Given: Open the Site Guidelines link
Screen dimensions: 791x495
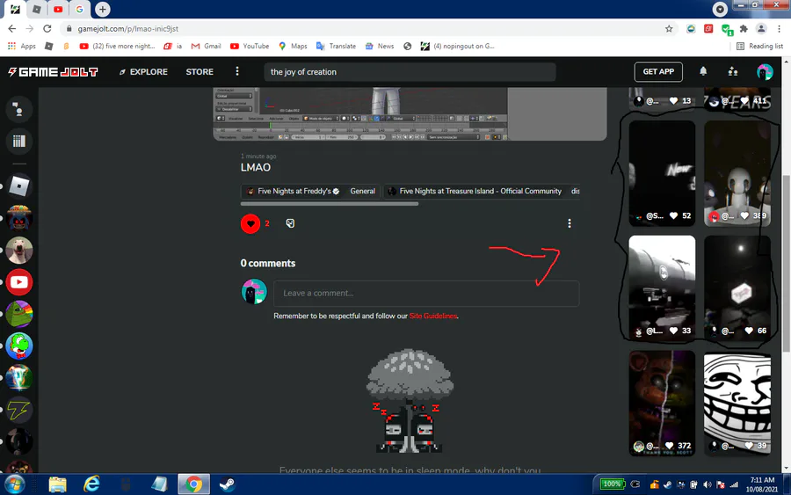Looking at the screenshot, I should 432,316.
